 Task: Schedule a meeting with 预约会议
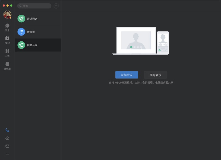point(155,75)
